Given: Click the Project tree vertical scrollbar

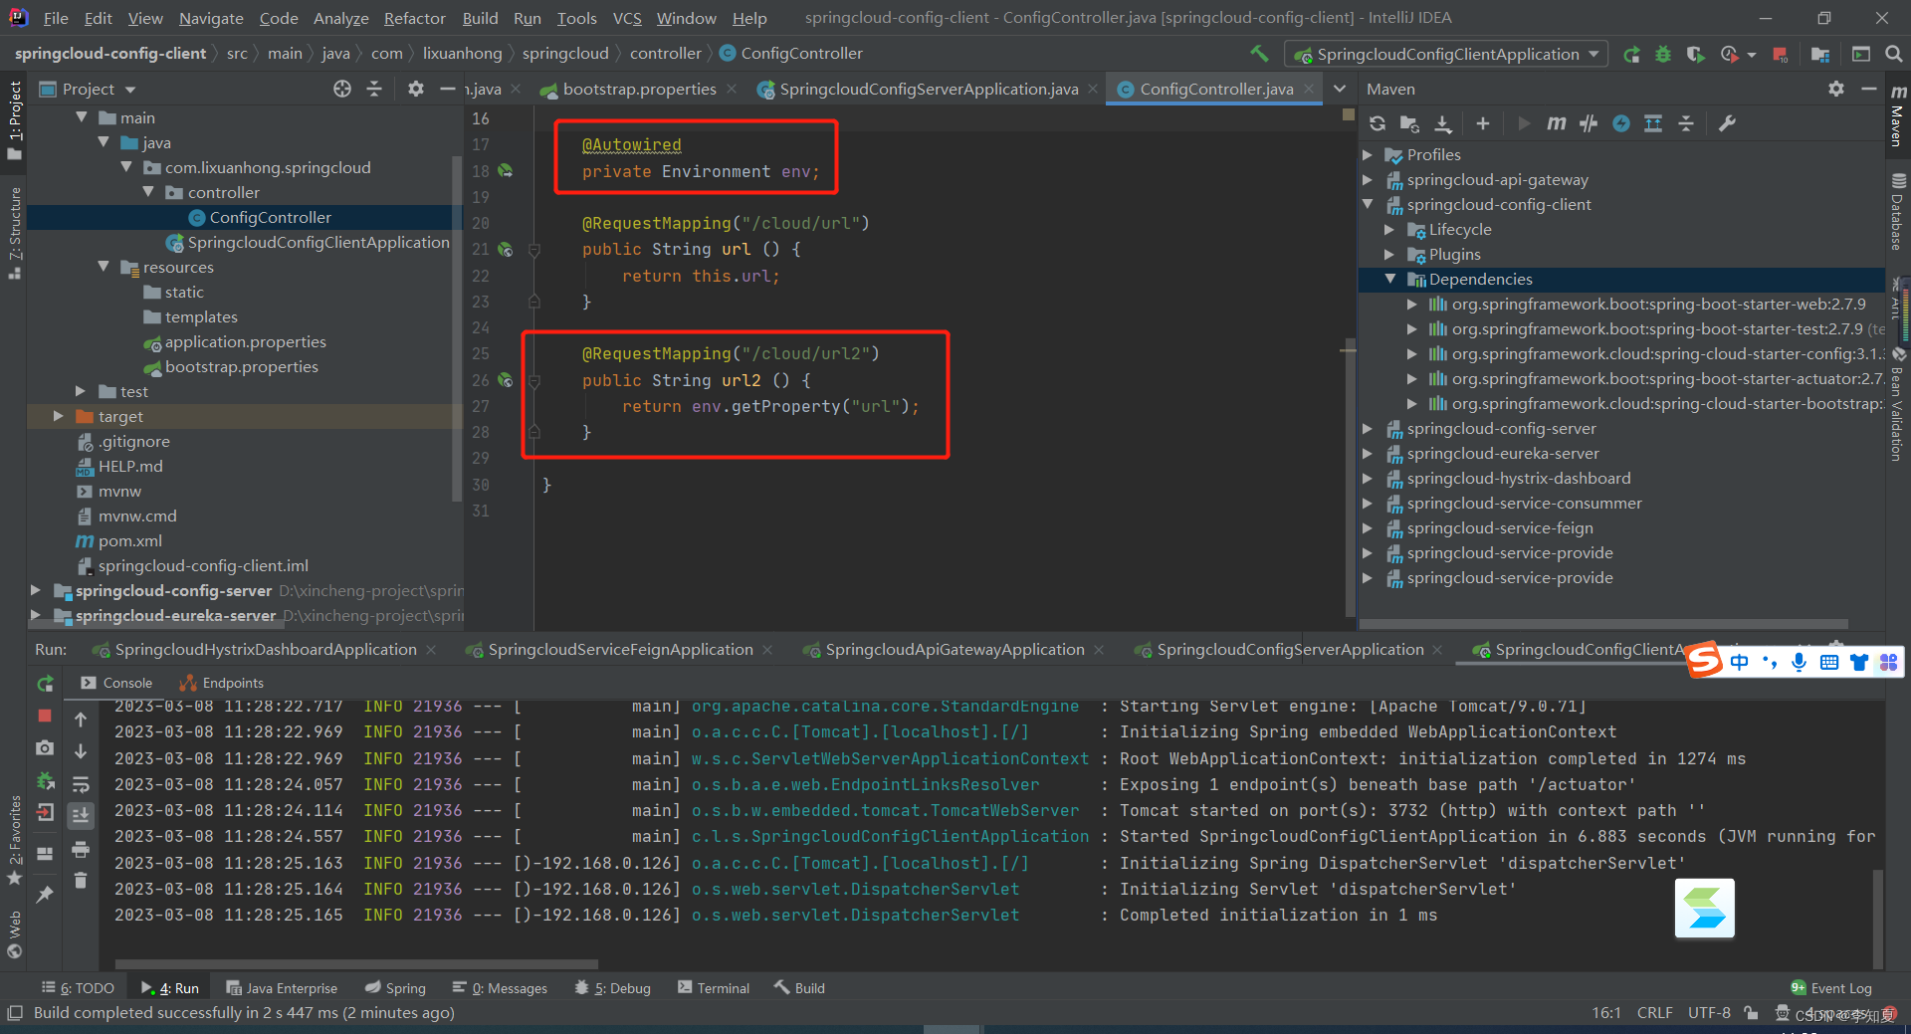Looking at the screenshot, I should click(457, 328).
